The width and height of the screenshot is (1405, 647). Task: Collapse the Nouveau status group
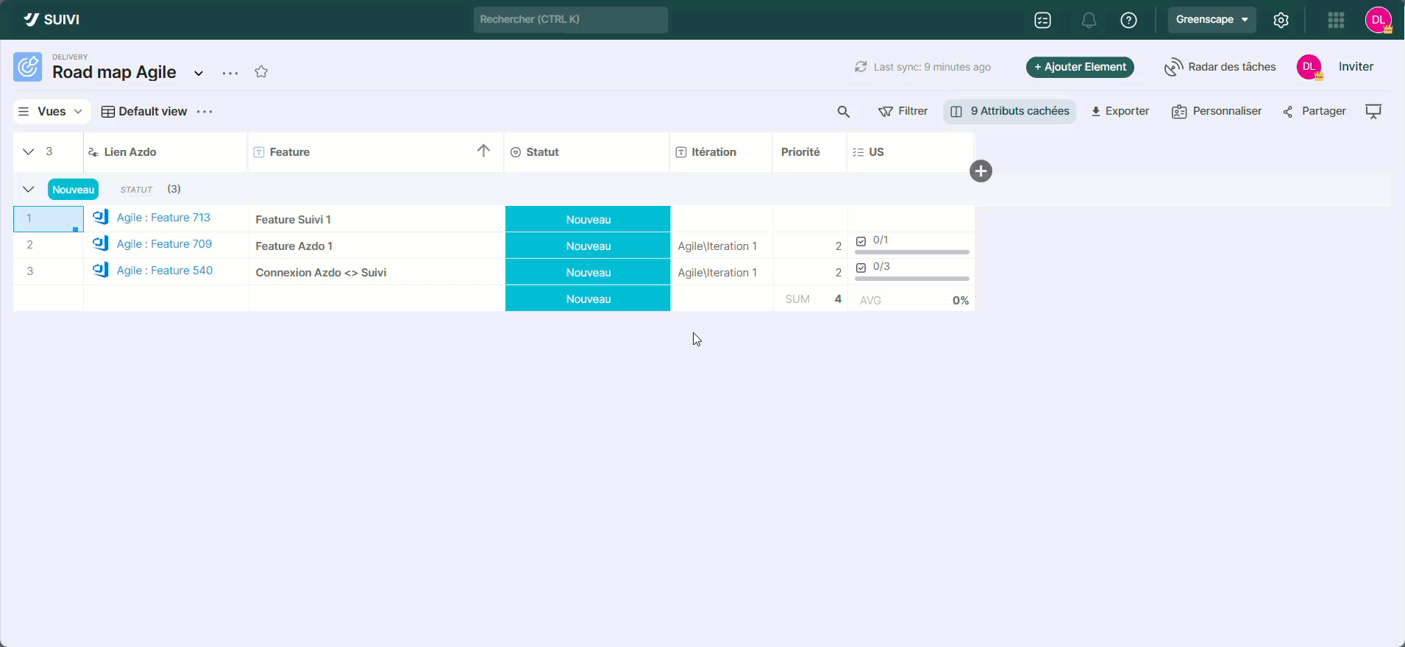(x=29, y=190)
